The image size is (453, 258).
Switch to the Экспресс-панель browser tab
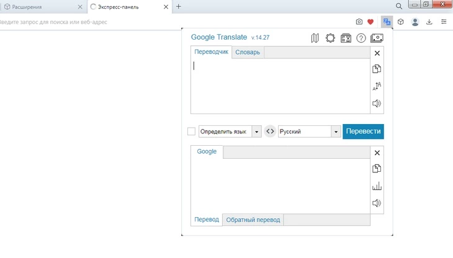pyautogui.click(x=130, y=7)
